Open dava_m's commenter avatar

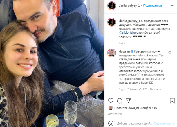(x=112, y=53)
